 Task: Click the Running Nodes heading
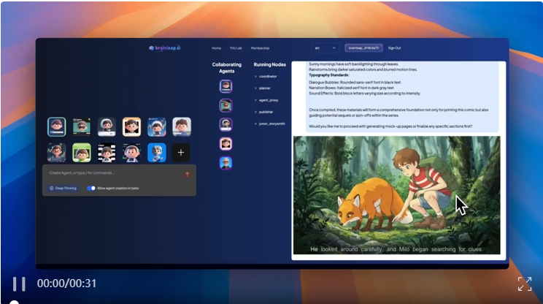coord(270,64)
